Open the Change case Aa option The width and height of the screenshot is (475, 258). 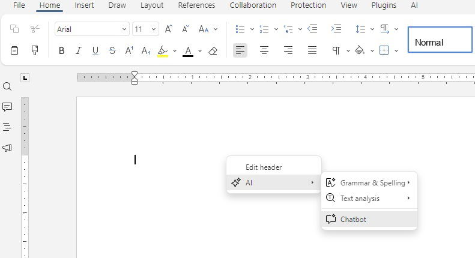[203, 29]
